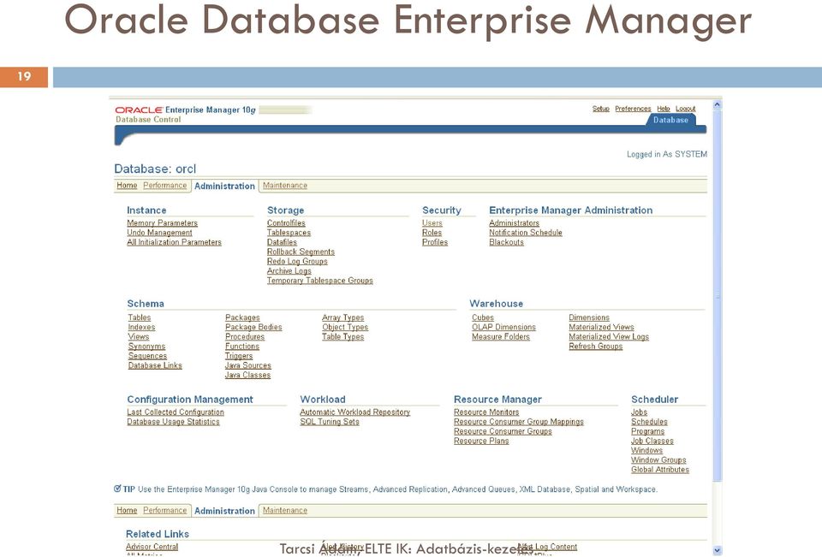Screen dimensions: 822x557
Task: Open Rollback Segments link
Action: (x=301, y=252)
